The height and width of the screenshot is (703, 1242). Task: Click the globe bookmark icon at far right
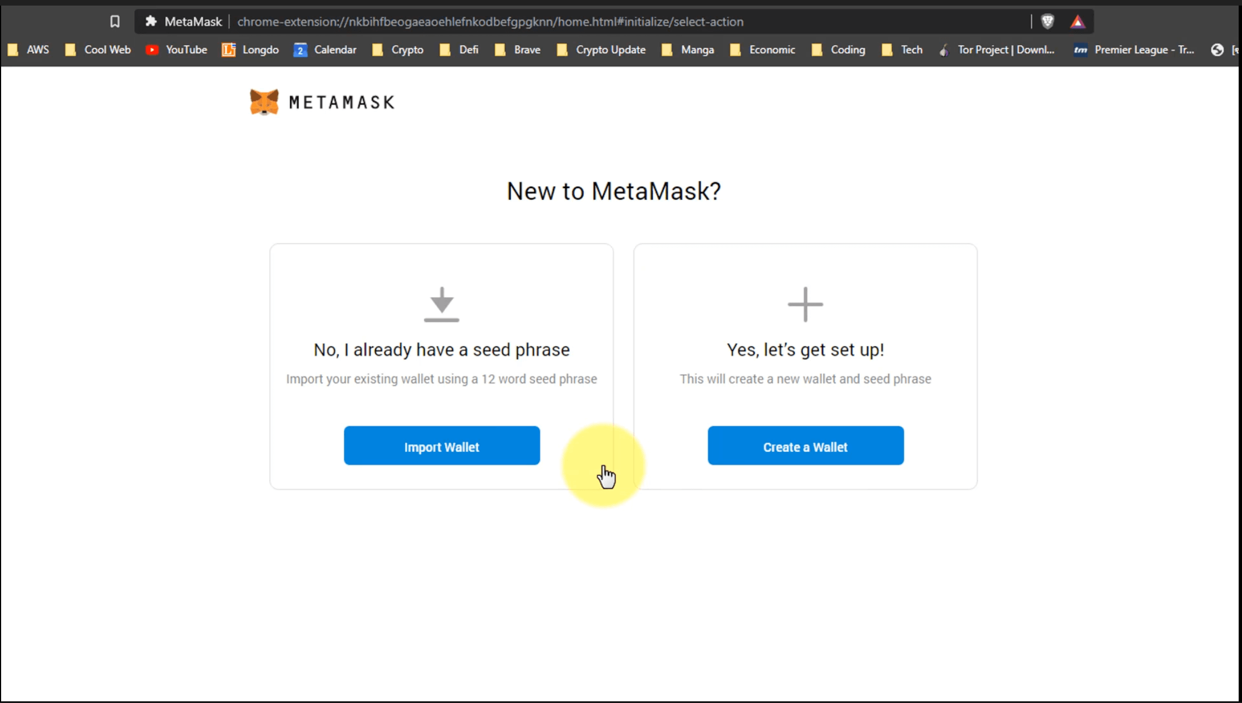point(1218,50)
